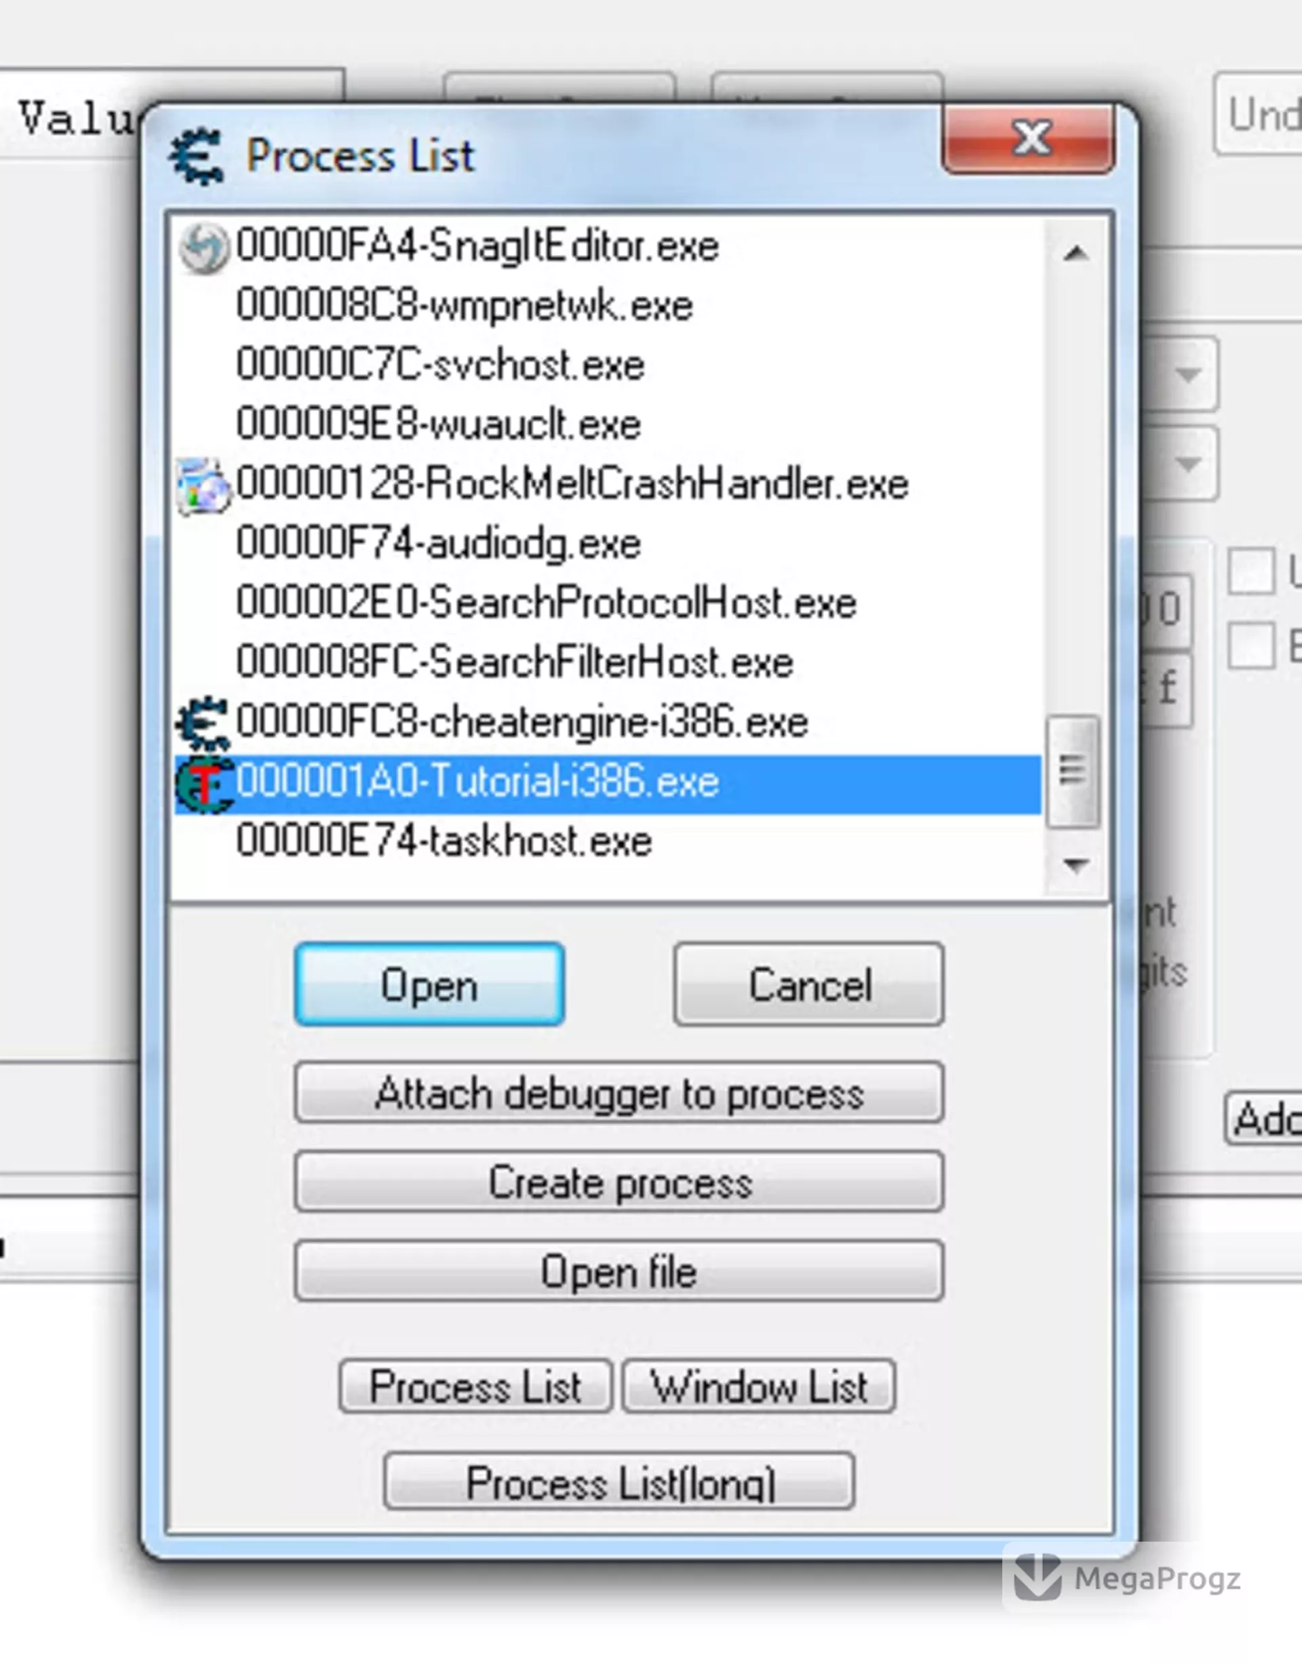Select 000008C8-wmpnetwk.exe process
The height and width of the screenshot is (1663, 1302).
tap(608, 306)
